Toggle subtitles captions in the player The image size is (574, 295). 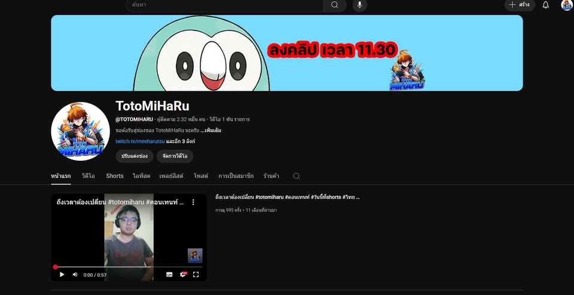click(169, 275)
